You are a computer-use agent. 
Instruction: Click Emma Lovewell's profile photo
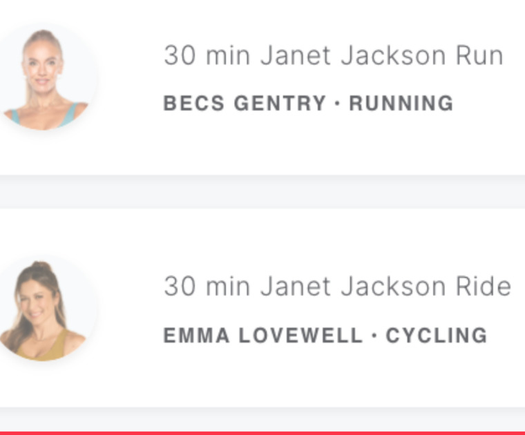[44, 309]
